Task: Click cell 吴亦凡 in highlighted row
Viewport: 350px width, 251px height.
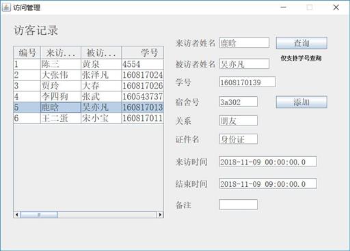Action: click(x=101, y=107)
